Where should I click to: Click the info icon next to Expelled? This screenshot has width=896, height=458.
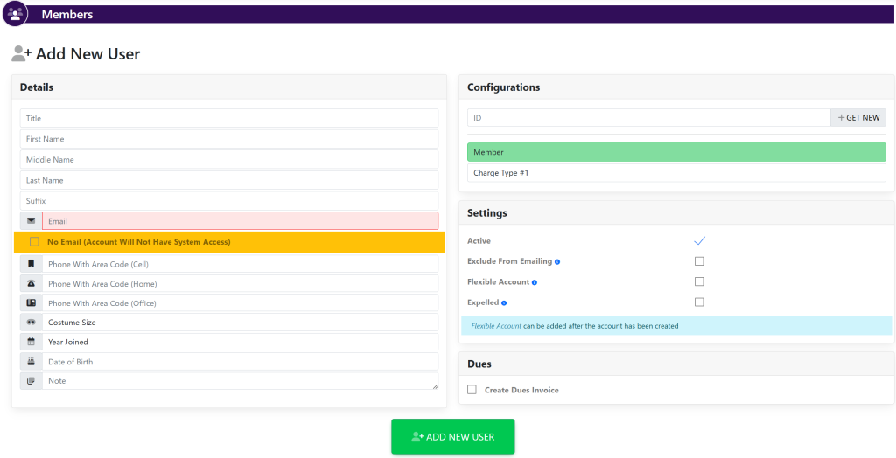coord(504,303)
